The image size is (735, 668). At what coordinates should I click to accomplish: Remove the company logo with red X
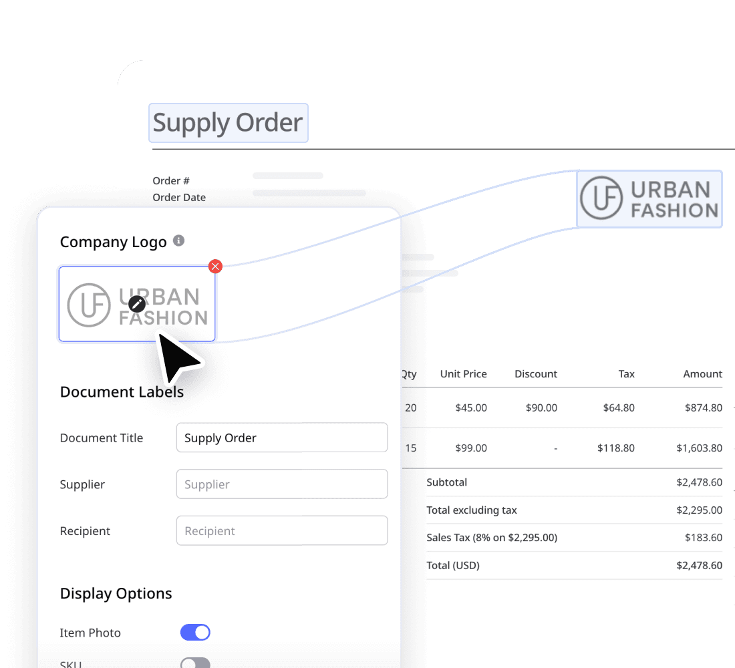215,267
